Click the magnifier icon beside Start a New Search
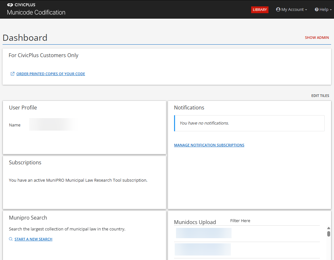This screenshot has height=260, width=334. pyautogui.click(x=11, y=239)
